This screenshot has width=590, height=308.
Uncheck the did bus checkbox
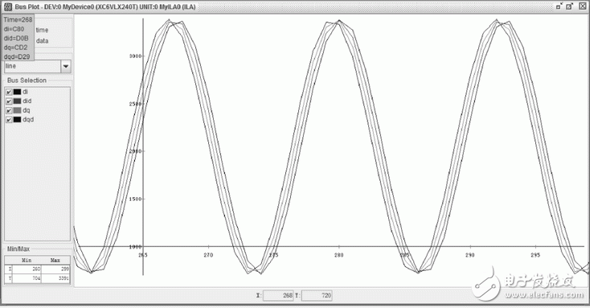9,101
